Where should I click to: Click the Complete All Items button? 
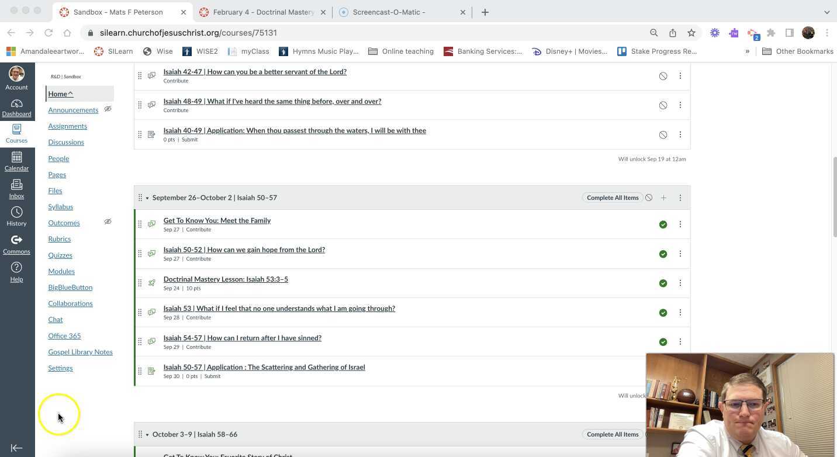click(612, 198)
